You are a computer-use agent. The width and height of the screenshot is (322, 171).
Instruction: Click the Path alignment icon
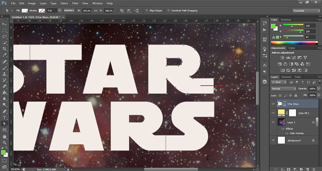[130, 11]
